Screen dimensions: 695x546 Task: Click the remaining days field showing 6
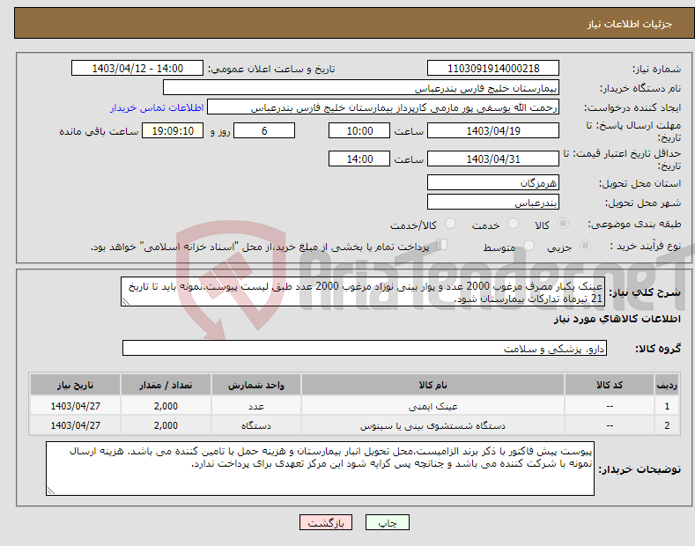(x=264, y=130)
